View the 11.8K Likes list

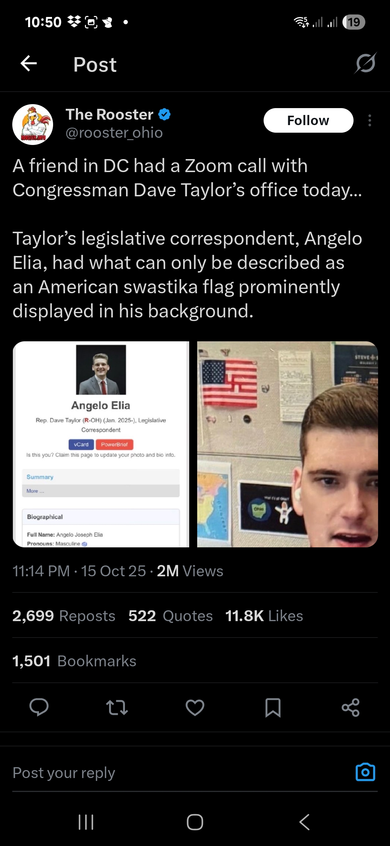(x=264, y=616)
